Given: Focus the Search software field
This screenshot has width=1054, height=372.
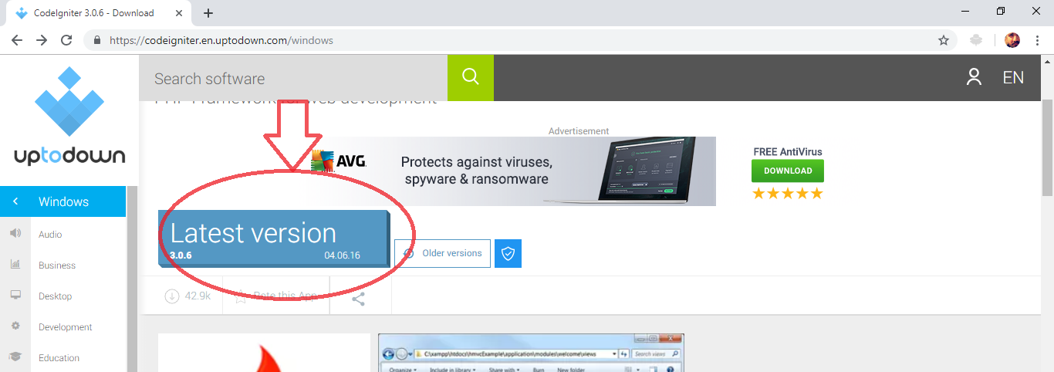Looking at the screenshot, I should tap(293, 78).
